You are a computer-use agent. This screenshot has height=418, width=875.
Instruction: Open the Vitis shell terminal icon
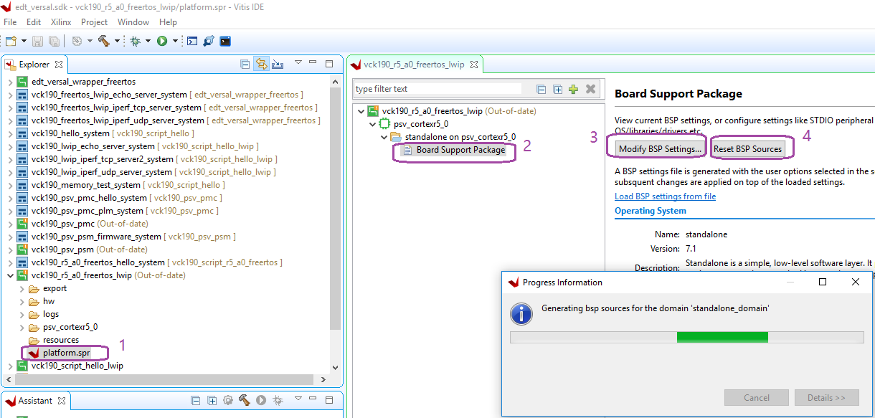coord(225,42)
